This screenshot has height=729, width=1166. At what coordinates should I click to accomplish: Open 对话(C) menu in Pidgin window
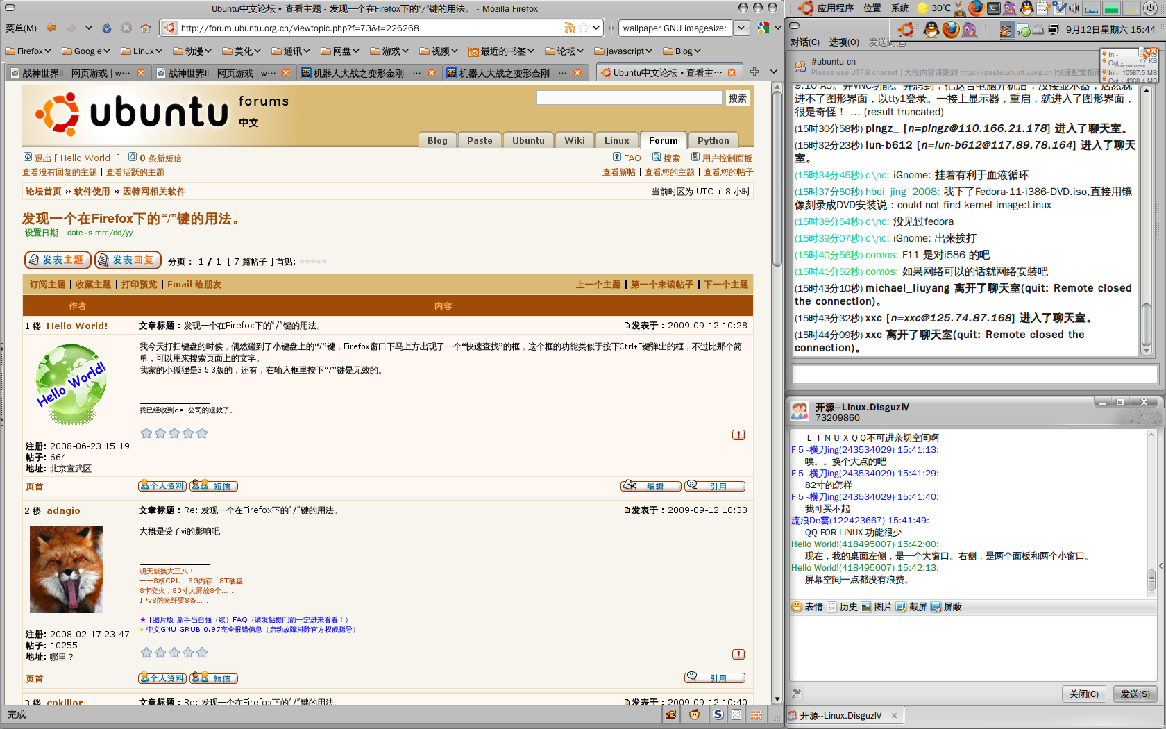(x=804, y=42)
